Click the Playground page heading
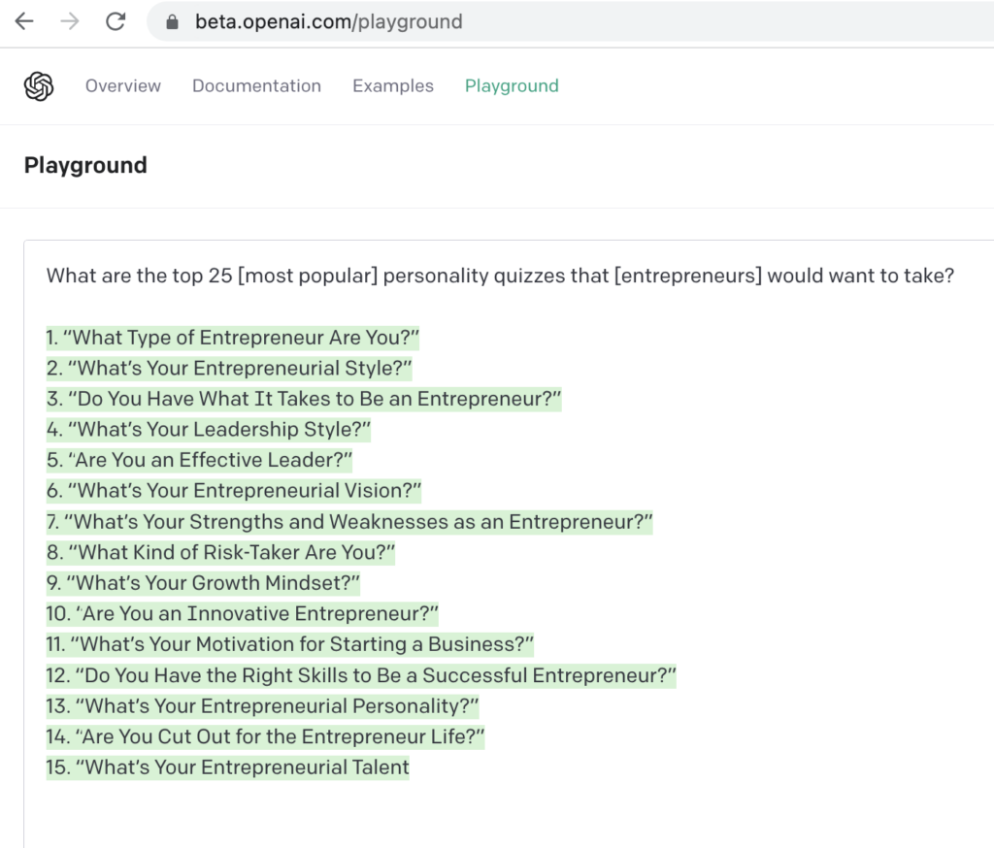This screenshot has height=848, width=994. [x=85, y=165]
